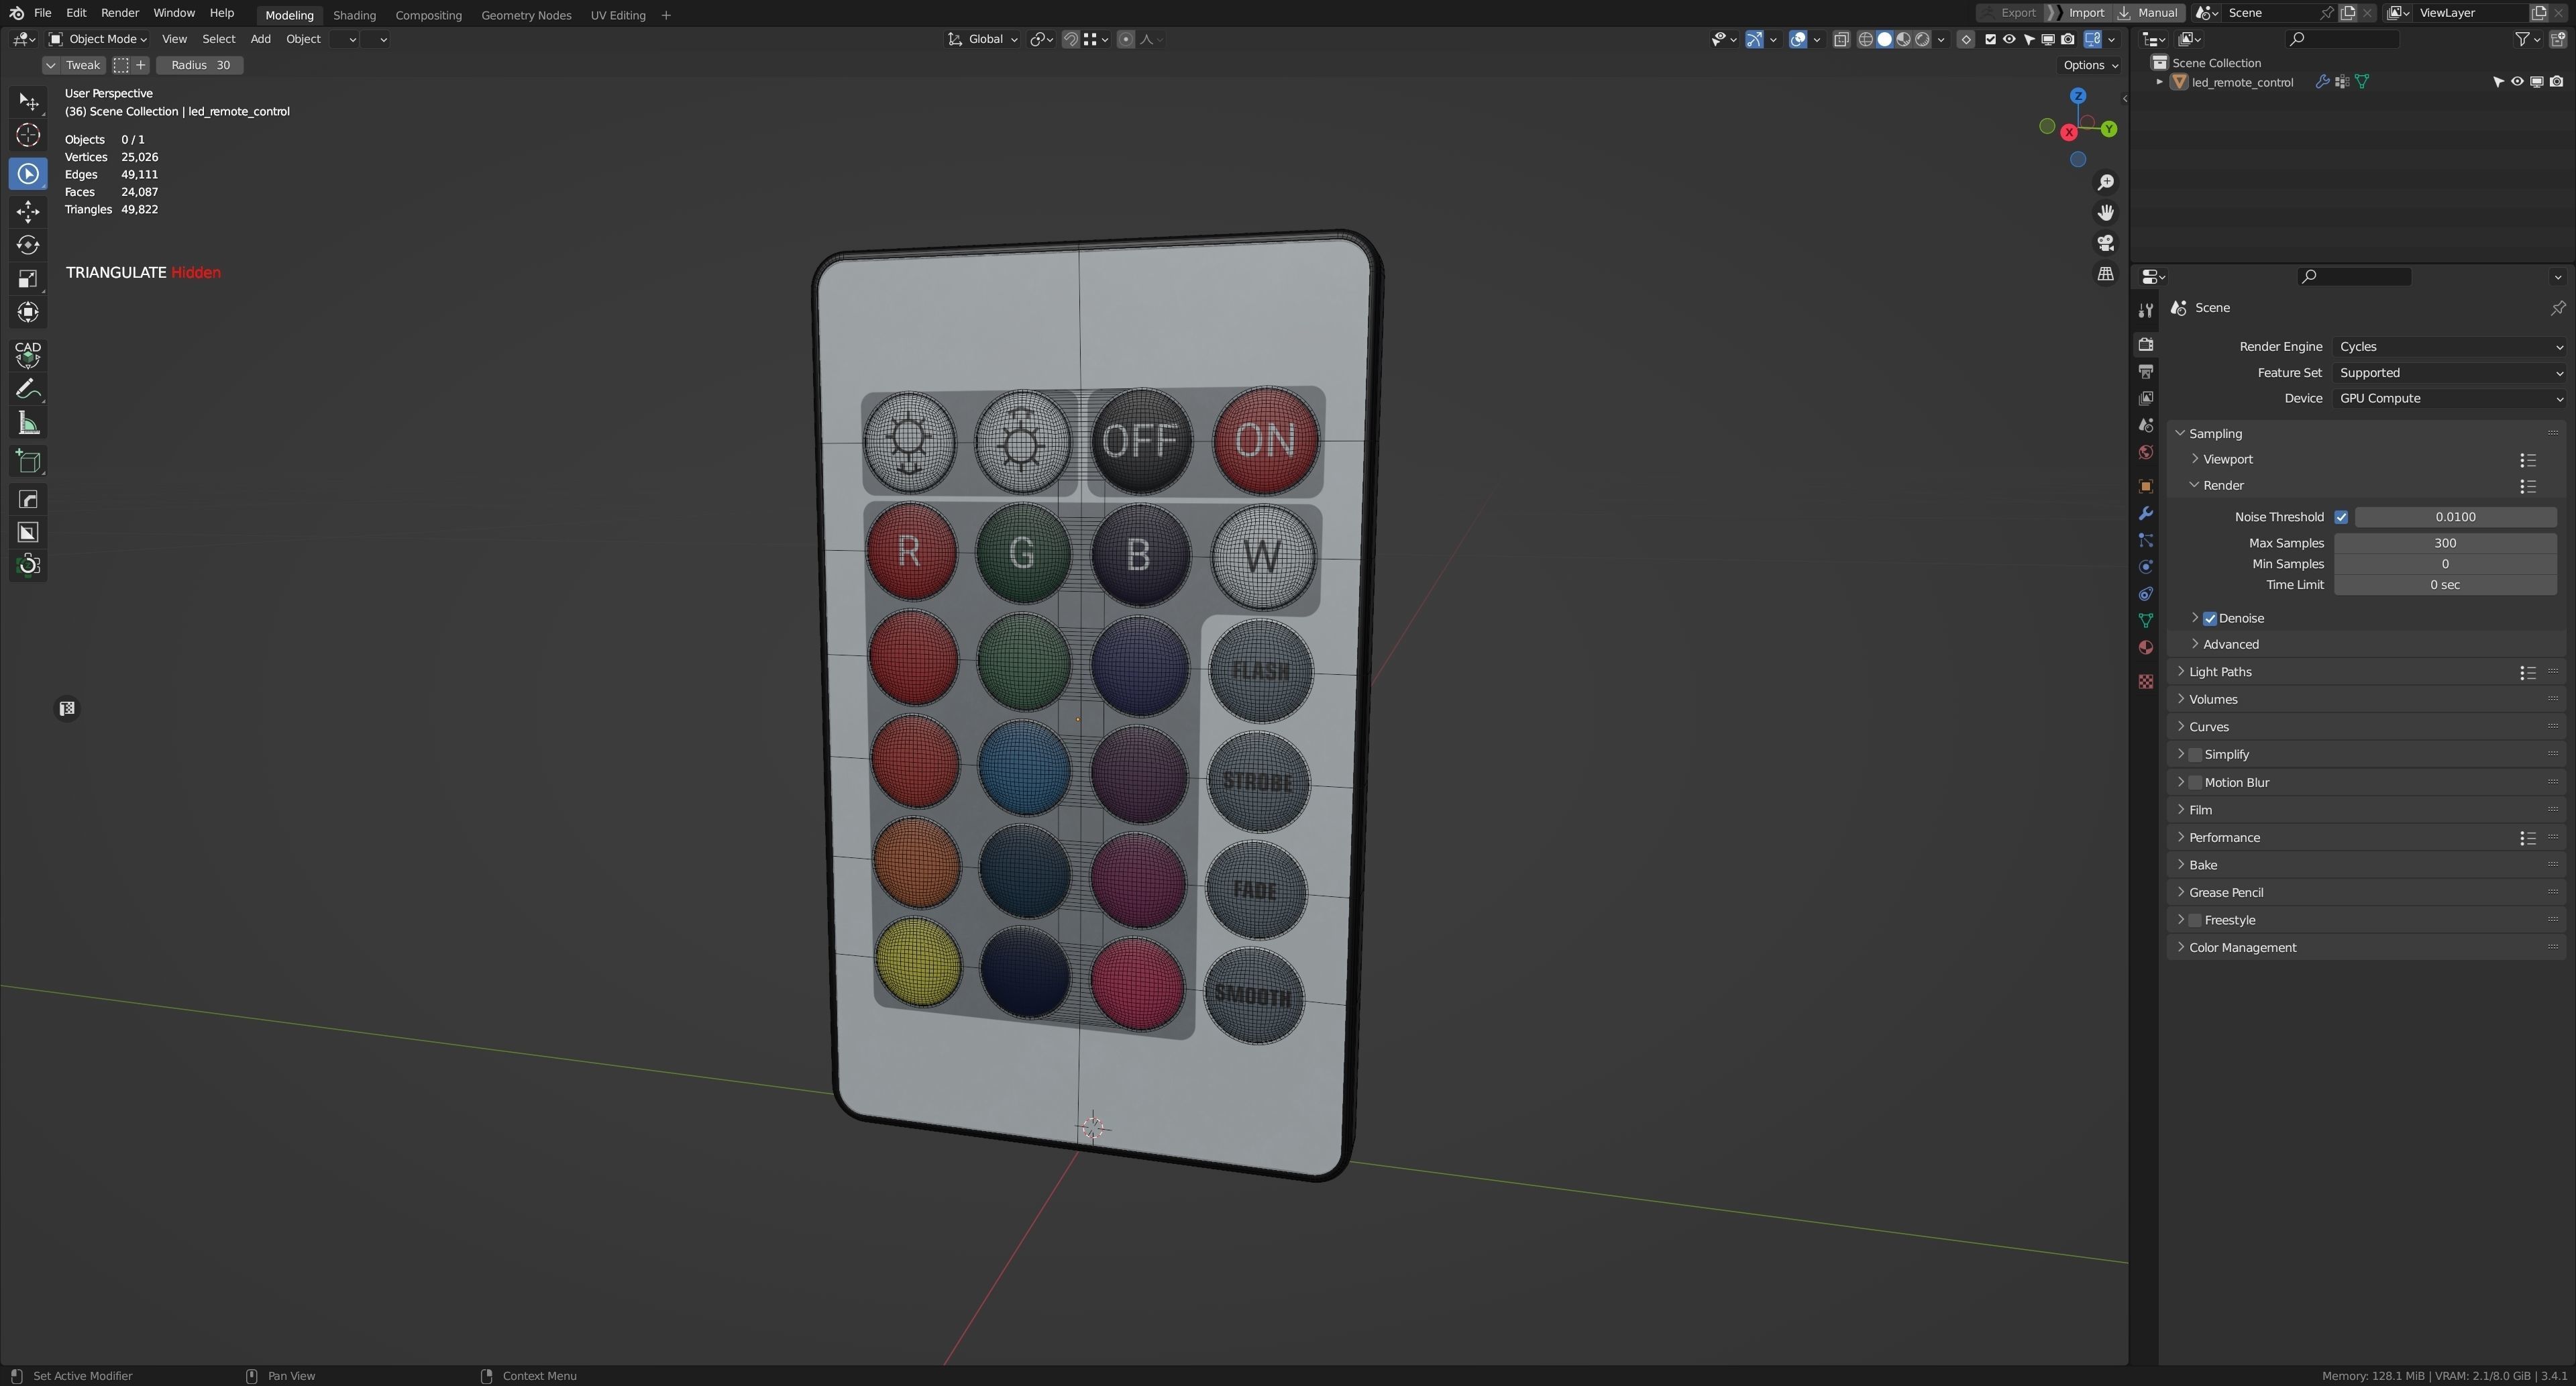Activate the Move tool in the toolbar
2576x1386 pixels.
tap(27, 211)
